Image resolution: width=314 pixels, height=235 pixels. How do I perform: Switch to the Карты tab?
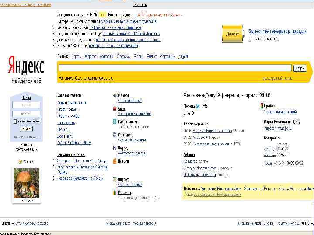pyautogui.click(x=76, y=57)
